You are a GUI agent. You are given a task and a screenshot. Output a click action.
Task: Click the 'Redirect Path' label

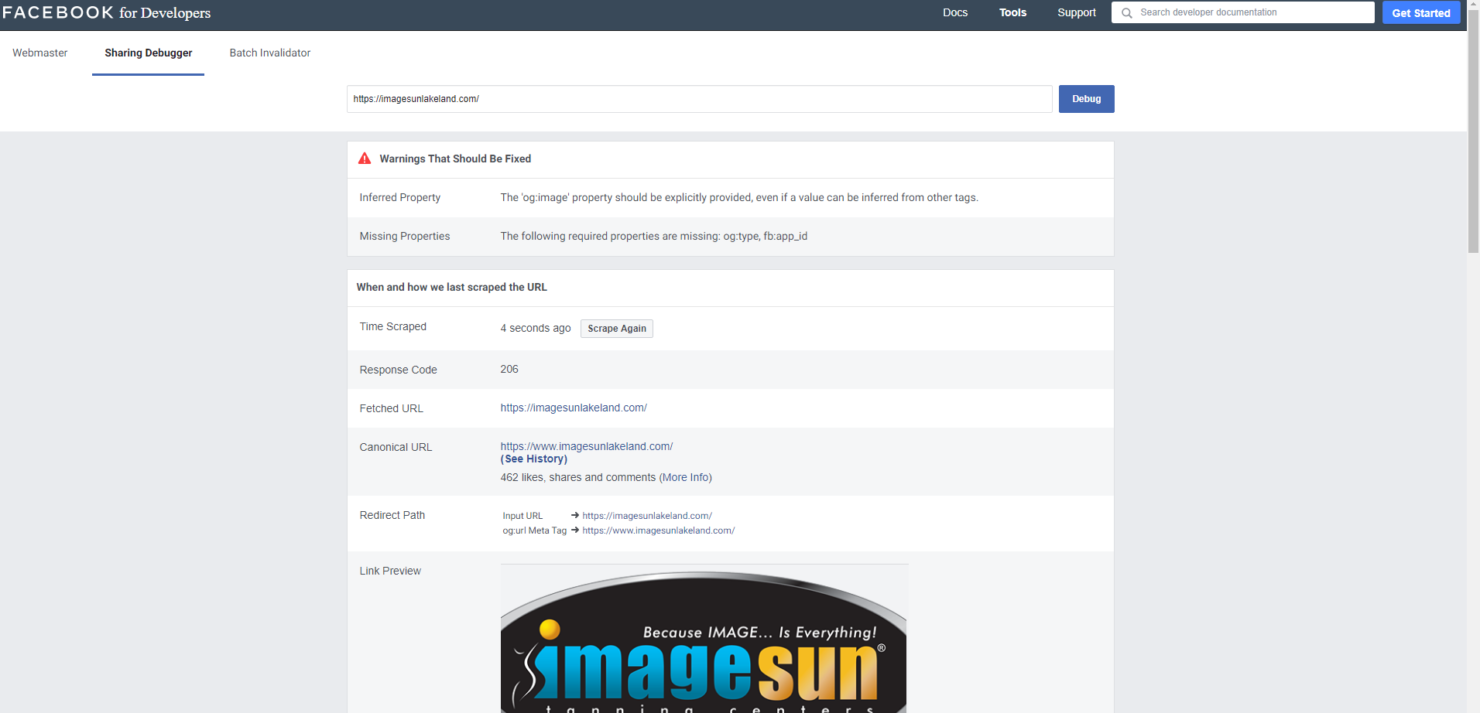click(392, 515)
